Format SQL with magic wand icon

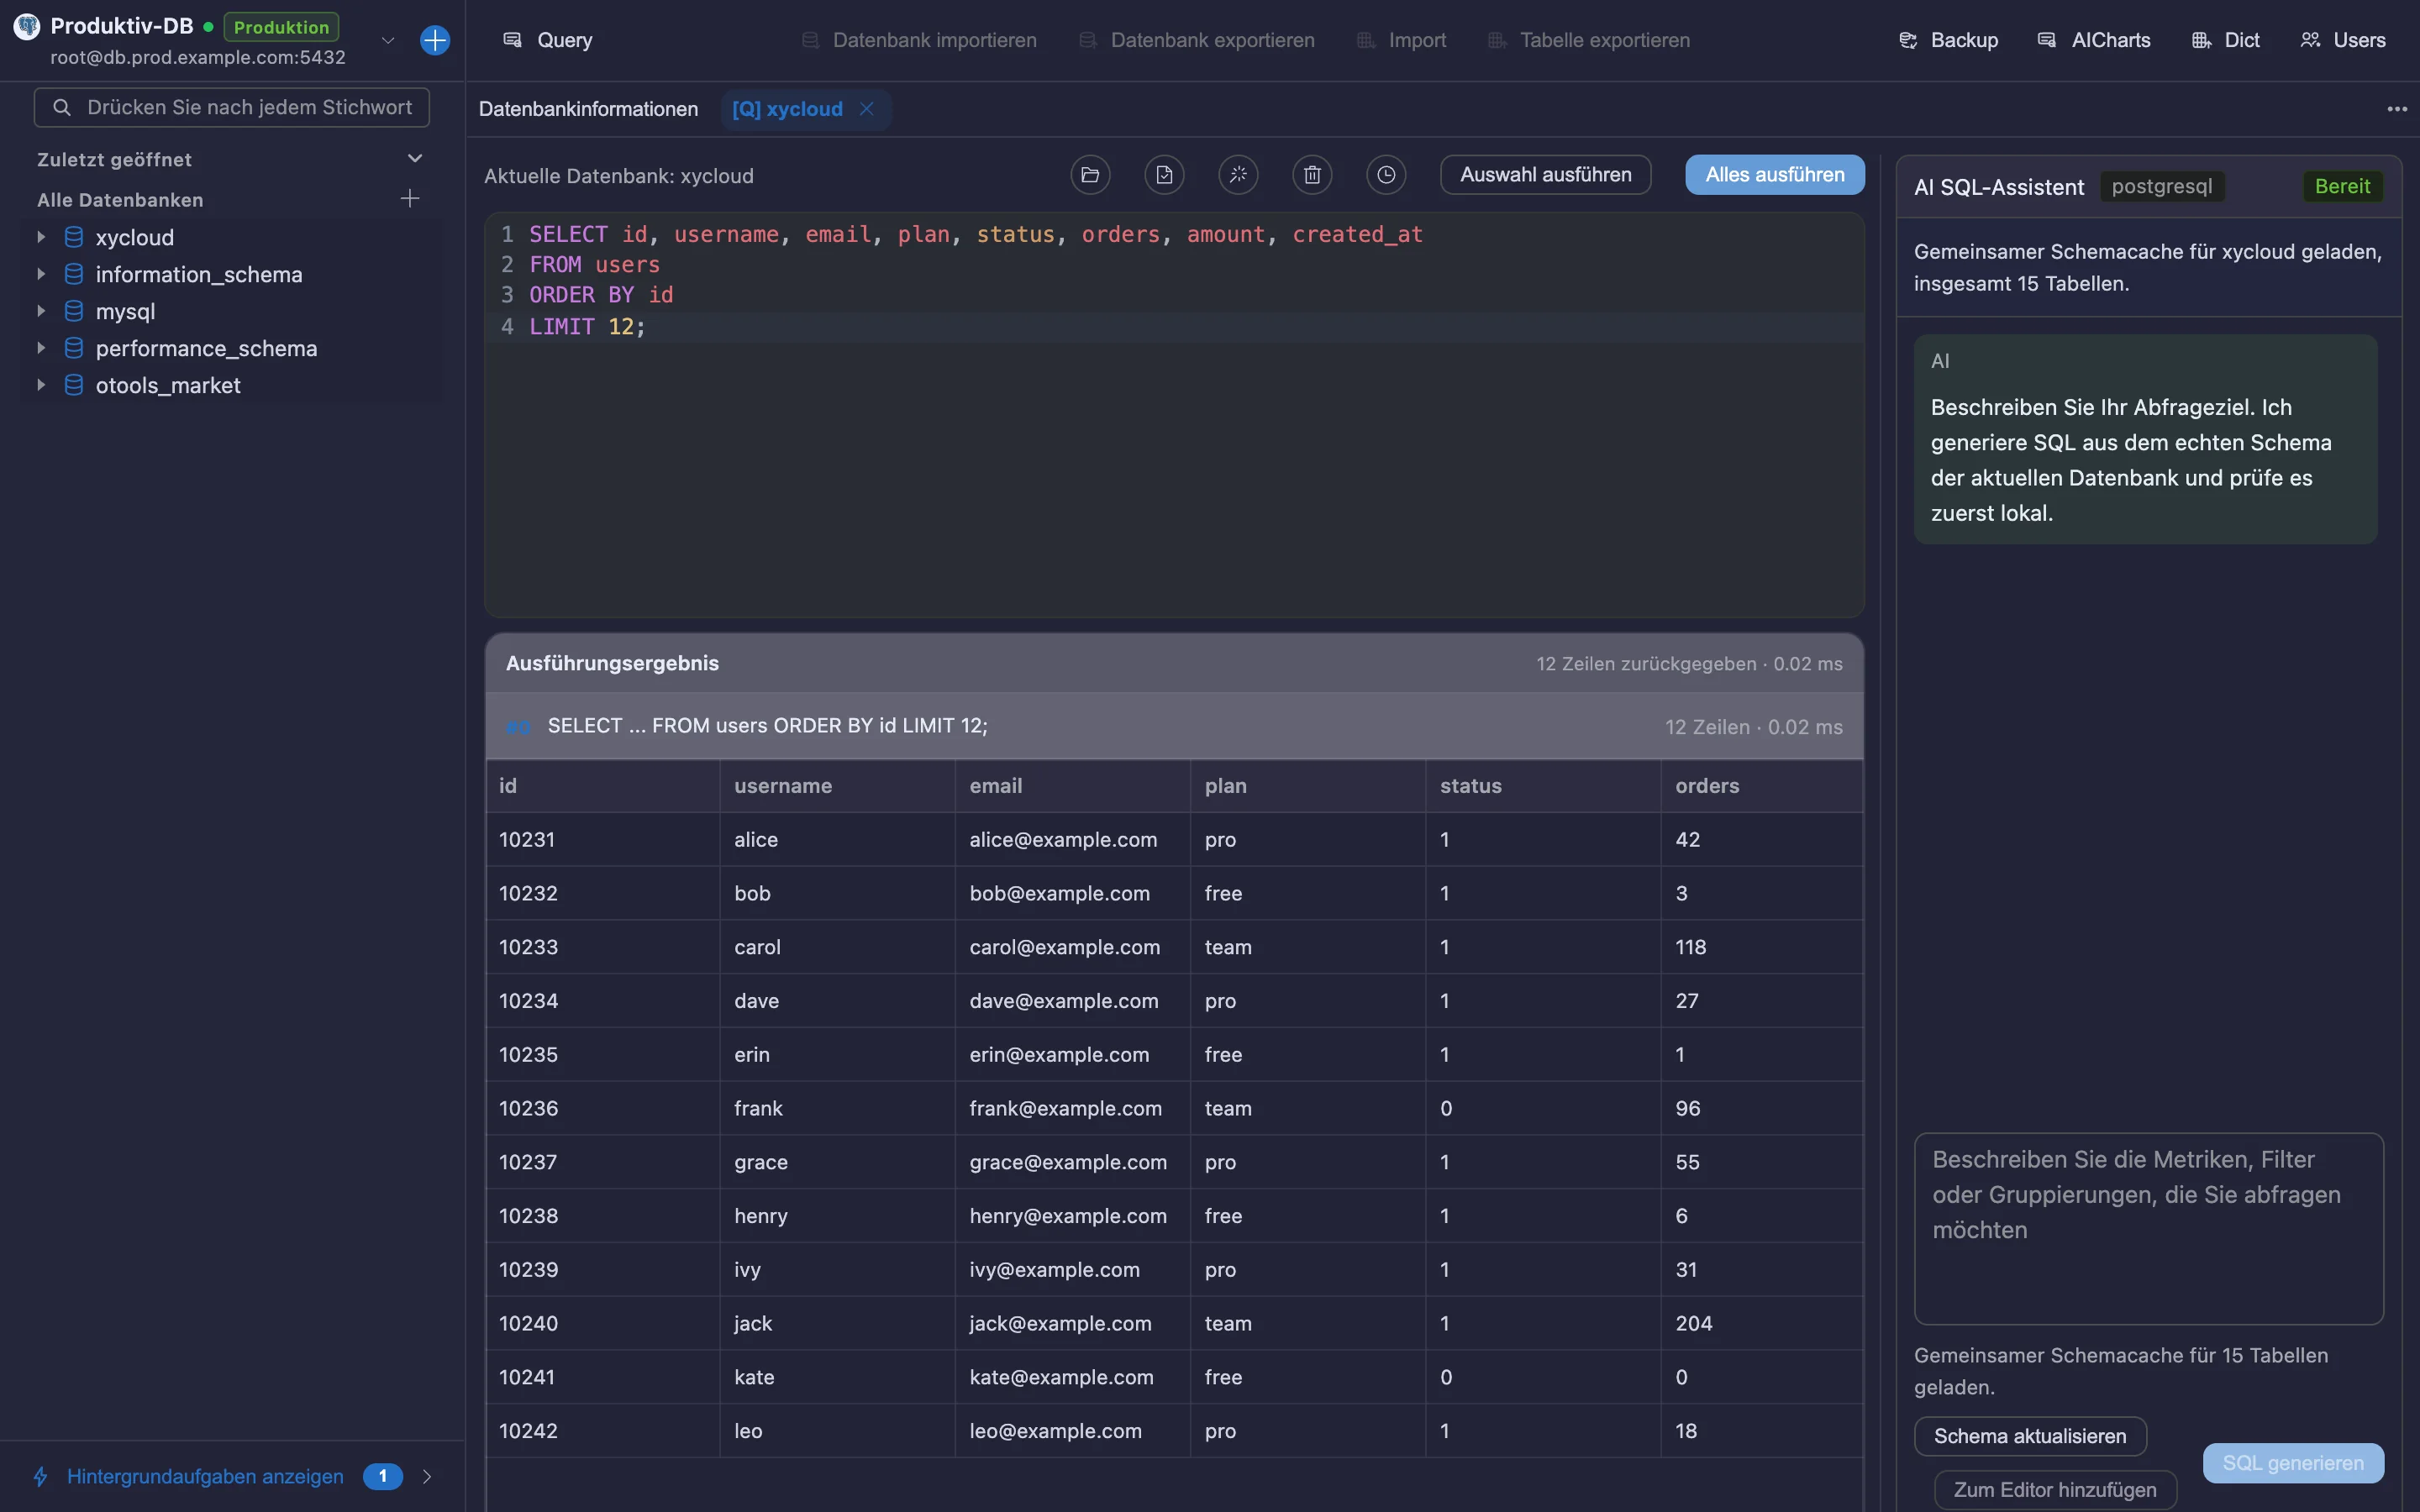pos(1238,175)
